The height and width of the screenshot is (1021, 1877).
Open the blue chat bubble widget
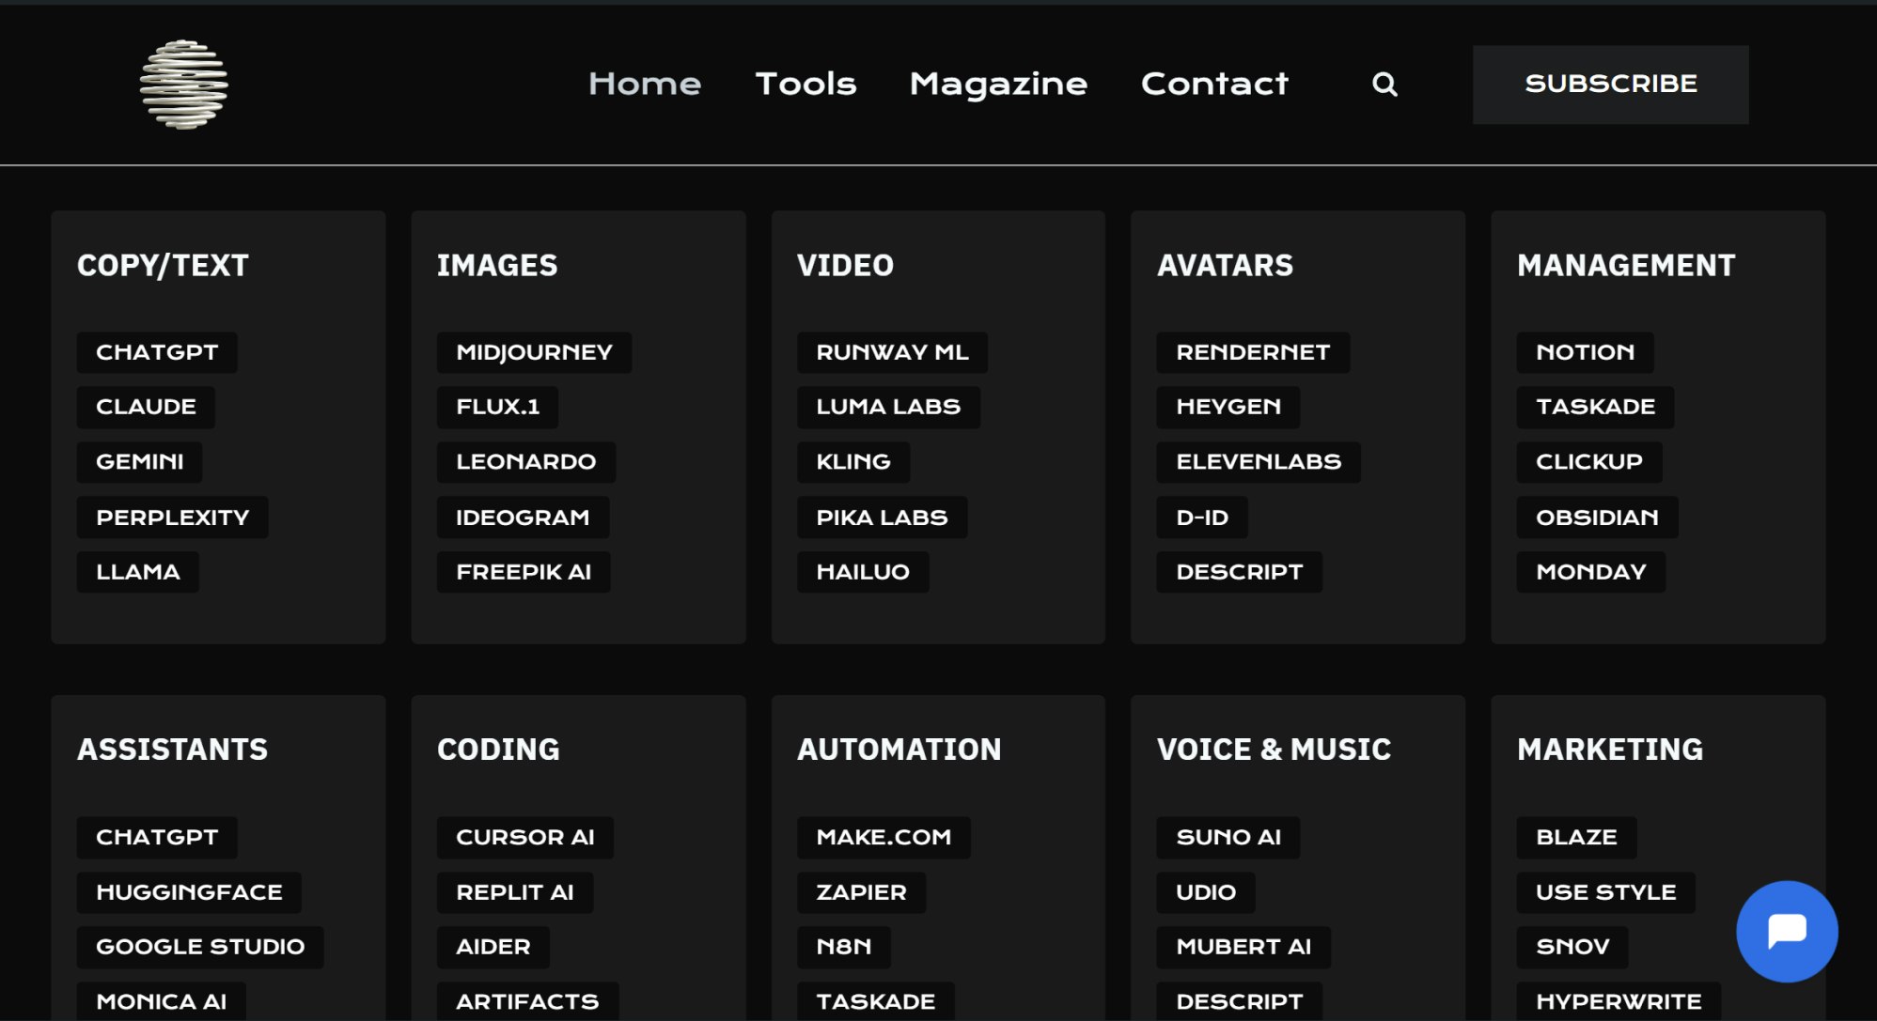tap(1786, 931)
